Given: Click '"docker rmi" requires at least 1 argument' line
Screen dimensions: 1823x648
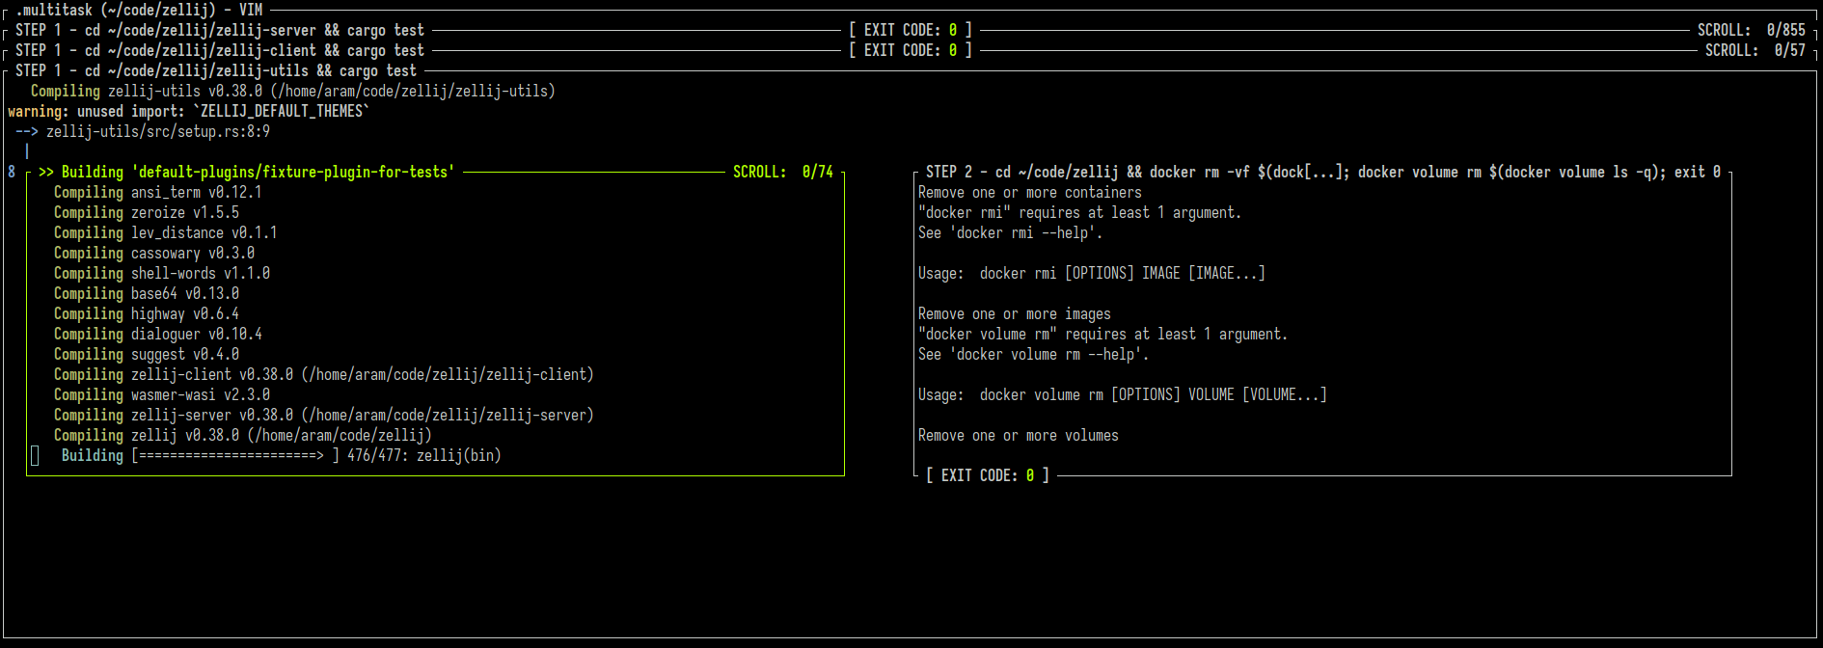Looking at the screenshot, I should pos(1080,212).
